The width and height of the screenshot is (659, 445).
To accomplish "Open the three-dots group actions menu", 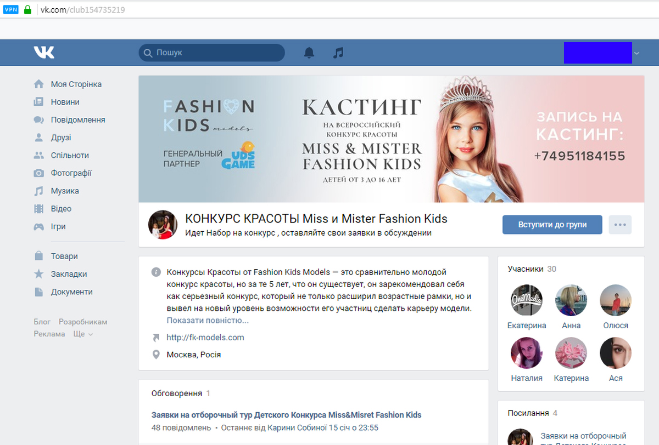I will 620,225.
